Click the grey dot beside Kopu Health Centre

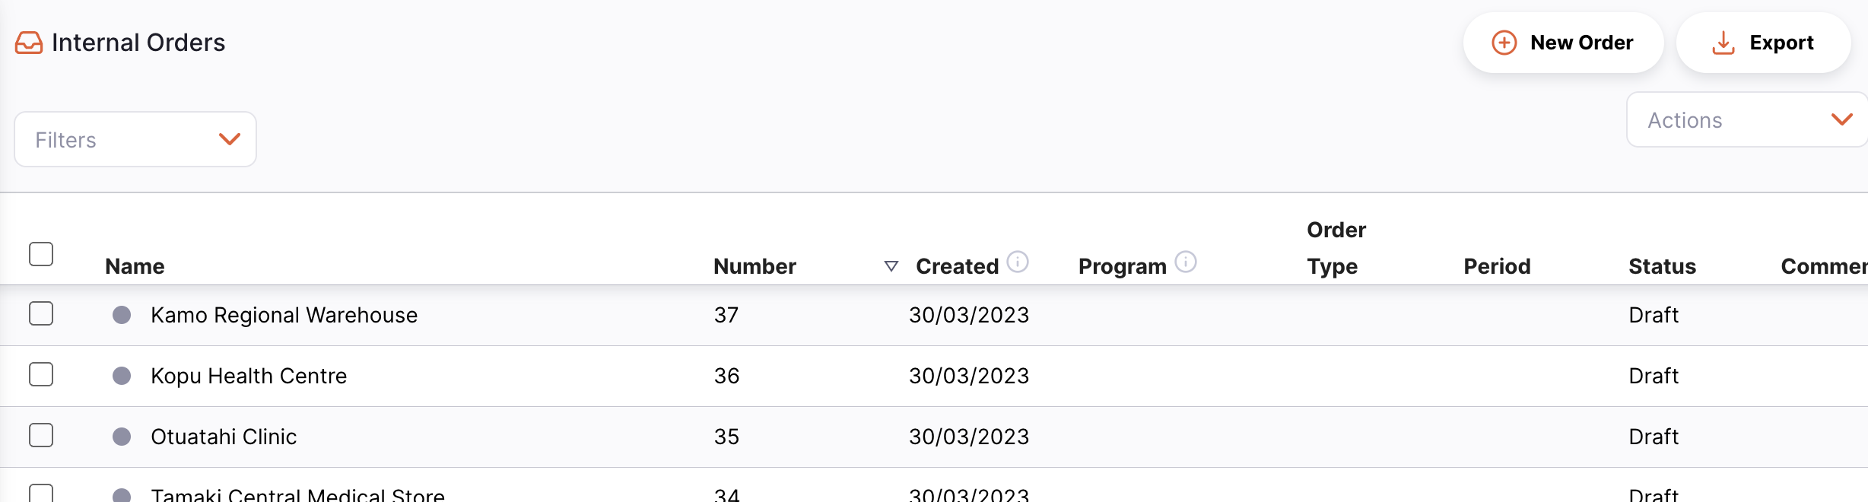pos(122,376)
